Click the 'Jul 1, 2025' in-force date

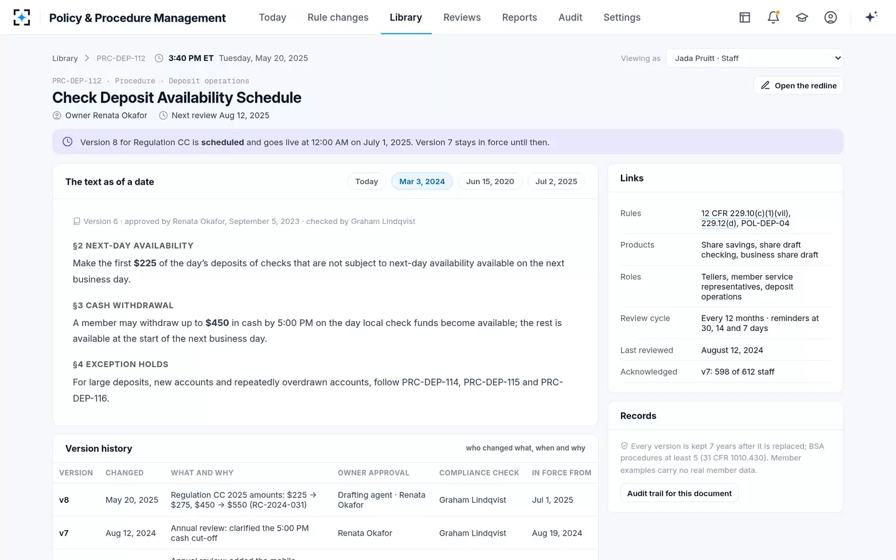(x=553, y=500)
